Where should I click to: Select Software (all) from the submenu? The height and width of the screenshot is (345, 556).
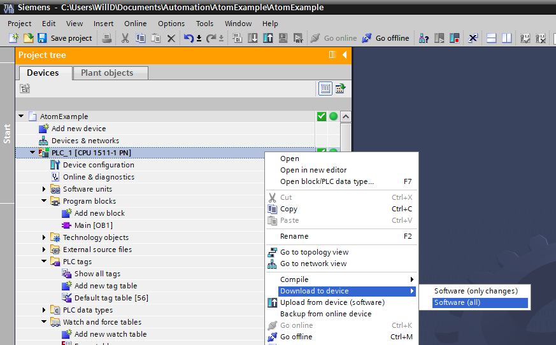tap(457, 302)
